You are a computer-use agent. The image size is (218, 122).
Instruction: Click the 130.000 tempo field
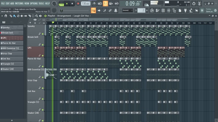coord(86,4)
